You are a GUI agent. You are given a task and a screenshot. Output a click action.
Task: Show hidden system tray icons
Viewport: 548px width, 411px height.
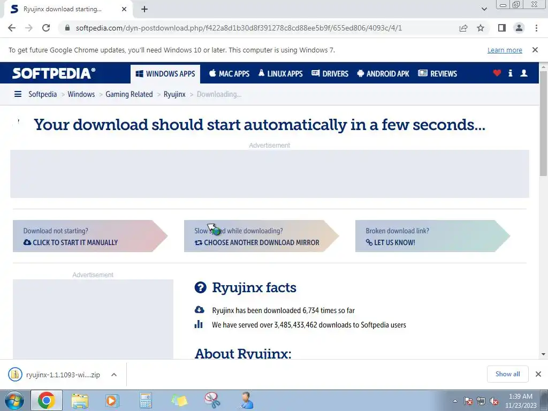click(455, 401)
